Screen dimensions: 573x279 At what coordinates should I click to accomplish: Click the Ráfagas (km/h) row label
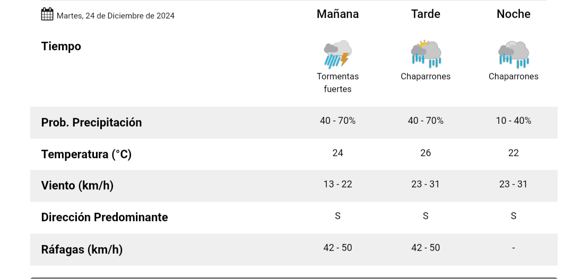pos(82,249)
